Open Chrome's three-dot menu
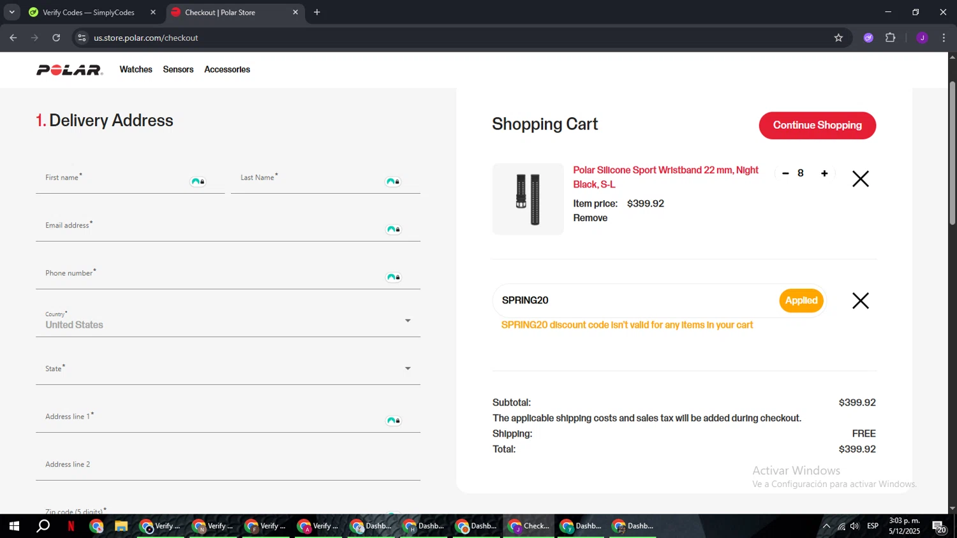Viewport: 957px width, 538px height. pos(944,38)
